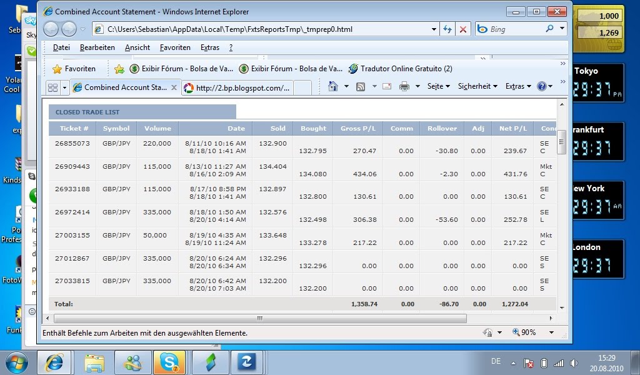The height and width of the screenshot is (375, 640).
Task: Open Action Center flag icon in tray
Action: coord(529,363)
